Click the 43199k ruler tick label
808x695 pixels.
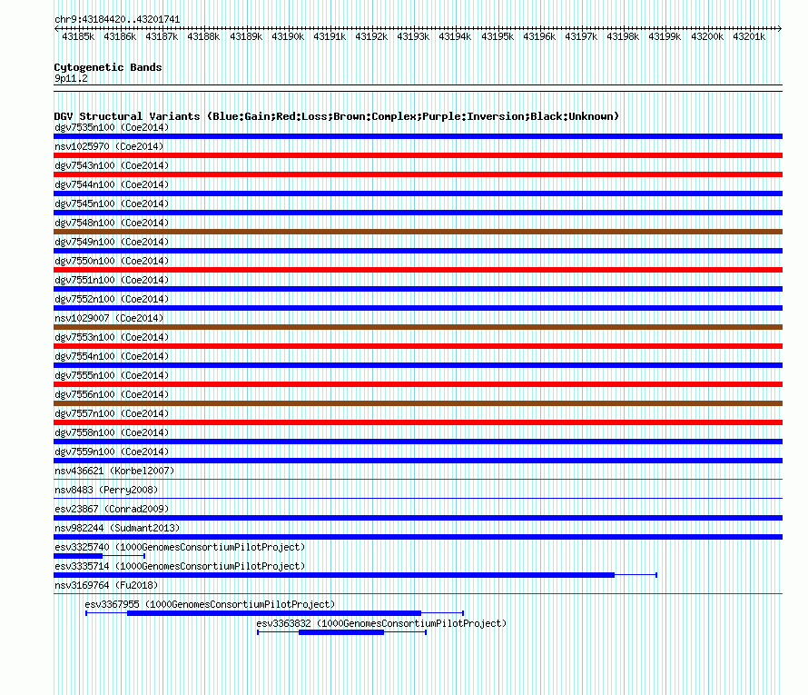pyautogui.click(x=665, y=36)
